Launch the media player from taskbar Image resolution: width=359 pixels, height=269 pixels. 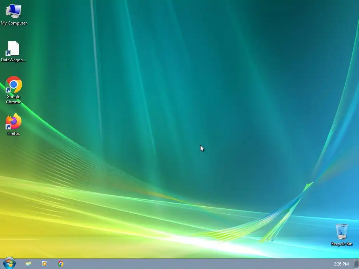(45, 264)
